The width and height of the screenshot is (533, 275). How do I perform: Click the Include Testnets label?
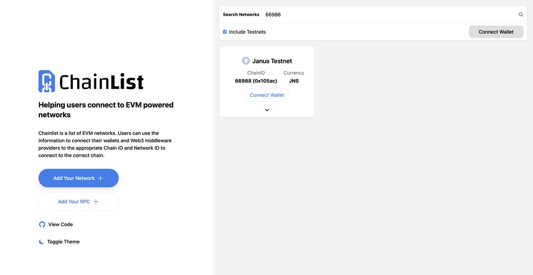[247, 32]
